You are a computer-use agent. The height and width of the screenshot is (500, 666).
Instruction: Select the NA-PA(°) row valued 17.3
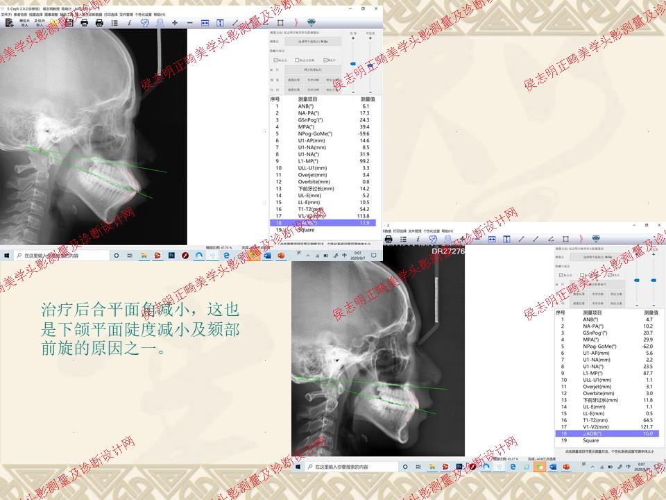tap(323, 113)
